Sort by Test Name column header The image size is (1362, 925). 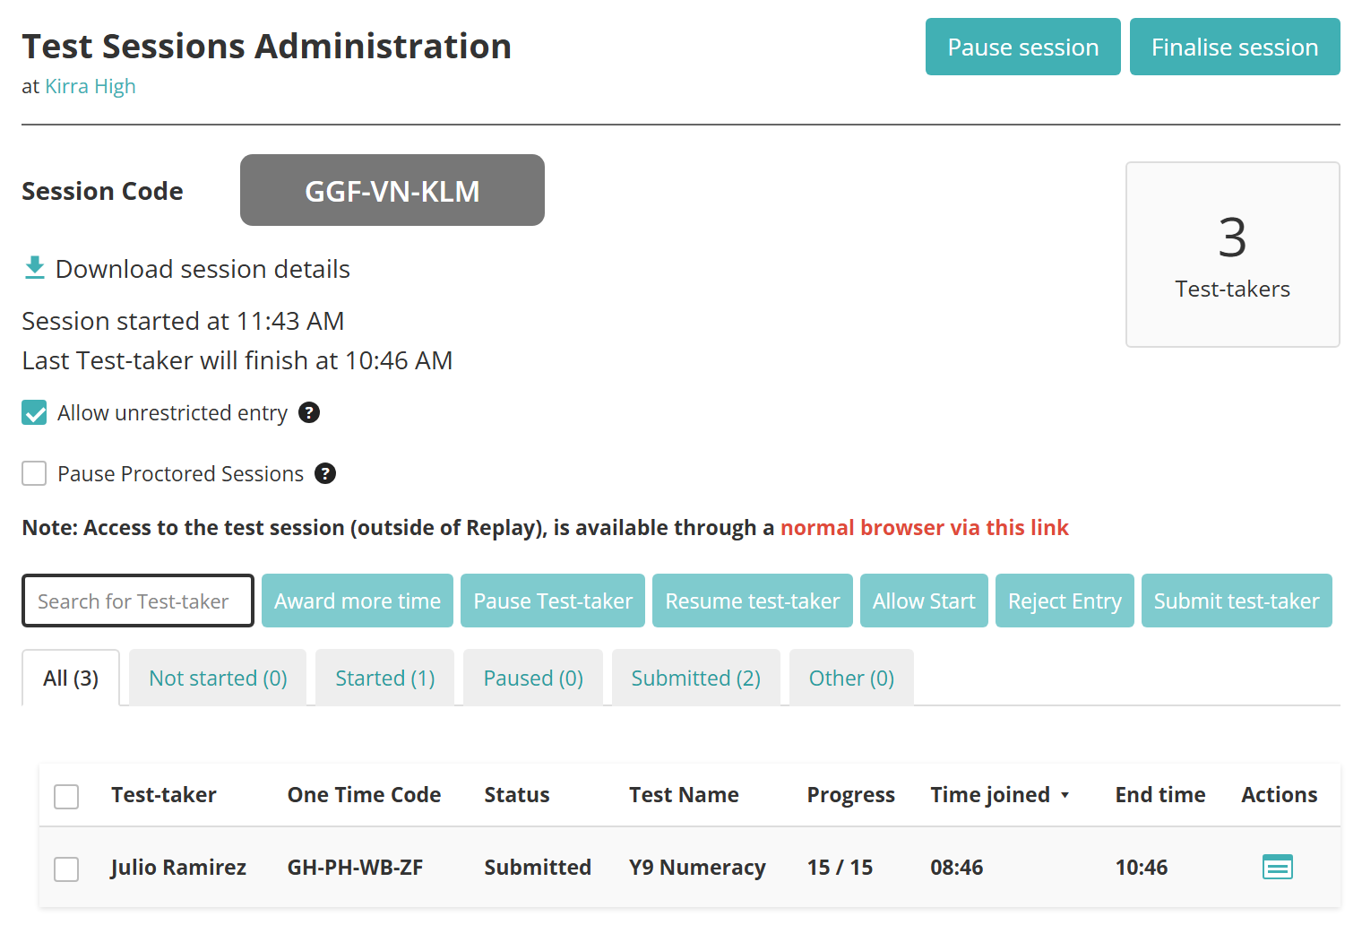click(x=684, y=795)
